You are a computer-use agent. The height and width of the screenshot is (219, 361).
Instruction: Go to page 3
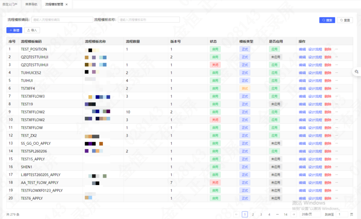click(261, 214)
